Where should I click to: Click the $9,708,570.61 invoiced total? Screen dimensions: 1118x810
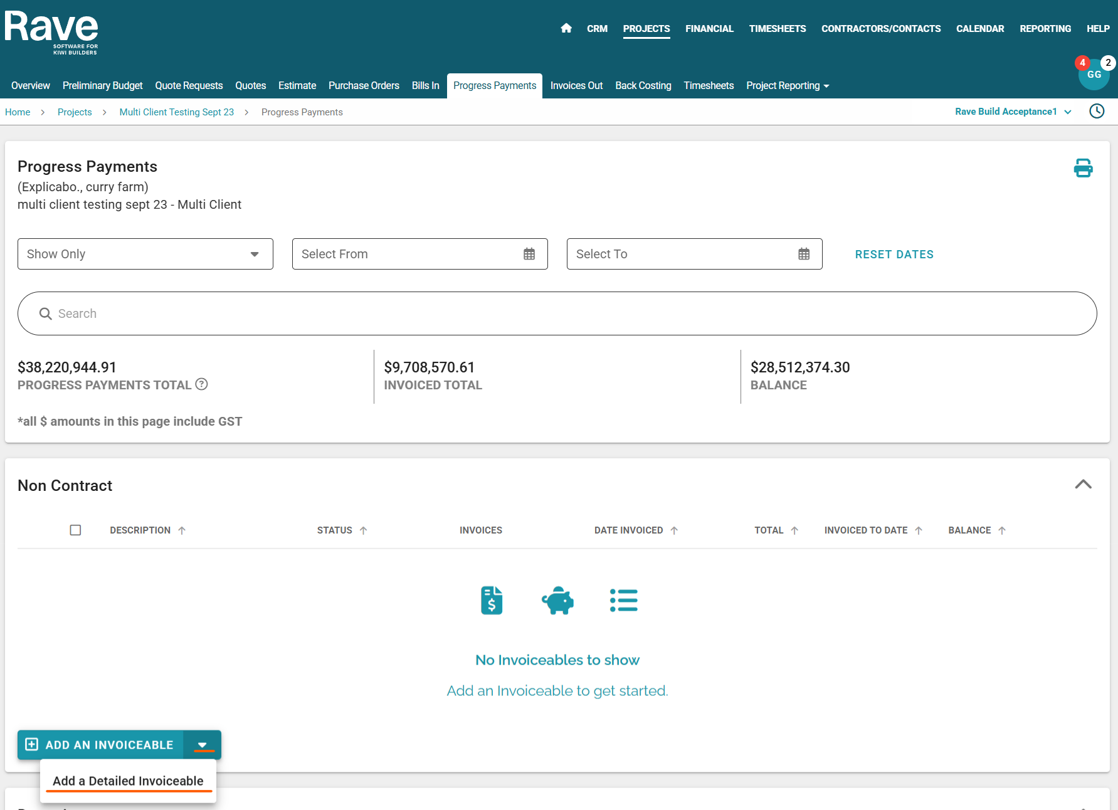point(430,367)
